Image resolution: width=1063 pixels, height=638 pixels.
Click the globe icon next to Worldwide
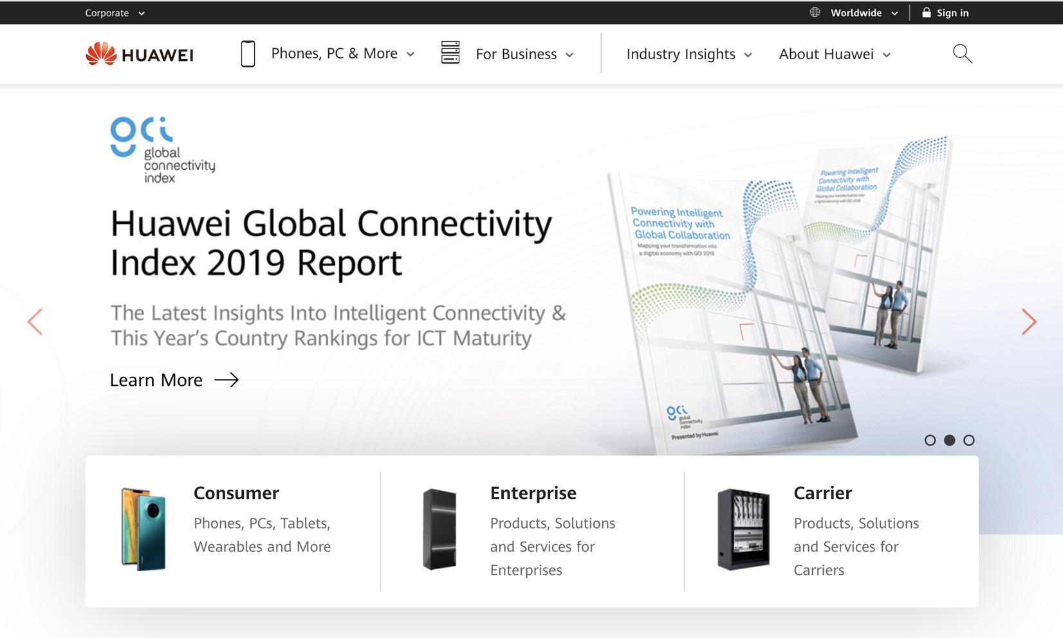click(815, 12)
